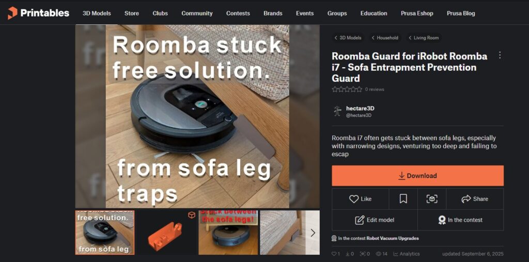
Task: Click the Edit model button
Action: 375,220
